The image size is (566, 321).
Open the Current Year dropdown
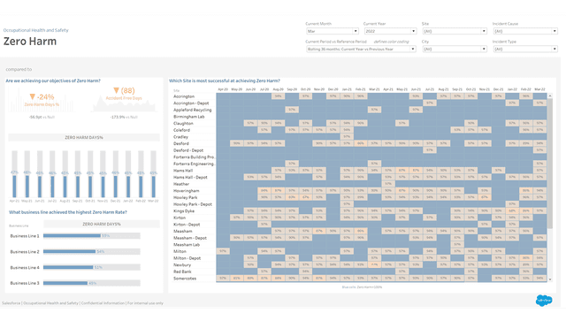[390, 31]
